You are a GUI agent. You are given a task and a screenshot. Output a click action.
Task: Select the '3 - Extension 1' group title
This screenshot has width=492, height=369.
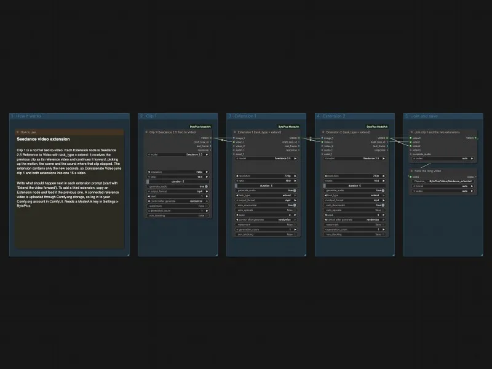pyautogui.click(x=242, y=116)
